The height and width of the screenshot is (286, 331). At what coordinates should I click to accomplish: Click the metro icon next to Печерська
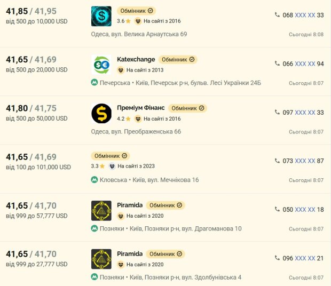[x=94, y=83]
